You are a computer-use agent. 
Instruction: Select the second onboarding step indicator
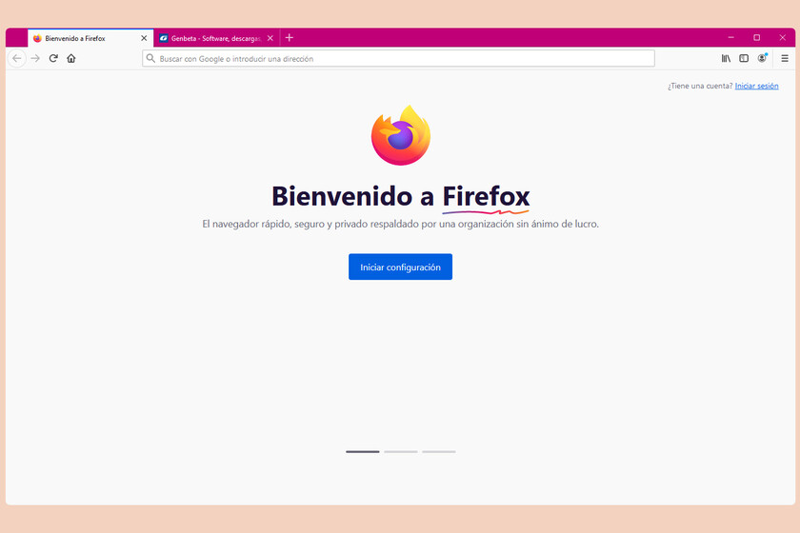click(401, 452)
